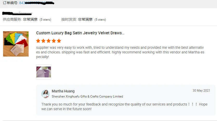This screenshot has width=217, height=121.
Task: Click the 30 May 2021 reply date
Action: coord(201,91)
